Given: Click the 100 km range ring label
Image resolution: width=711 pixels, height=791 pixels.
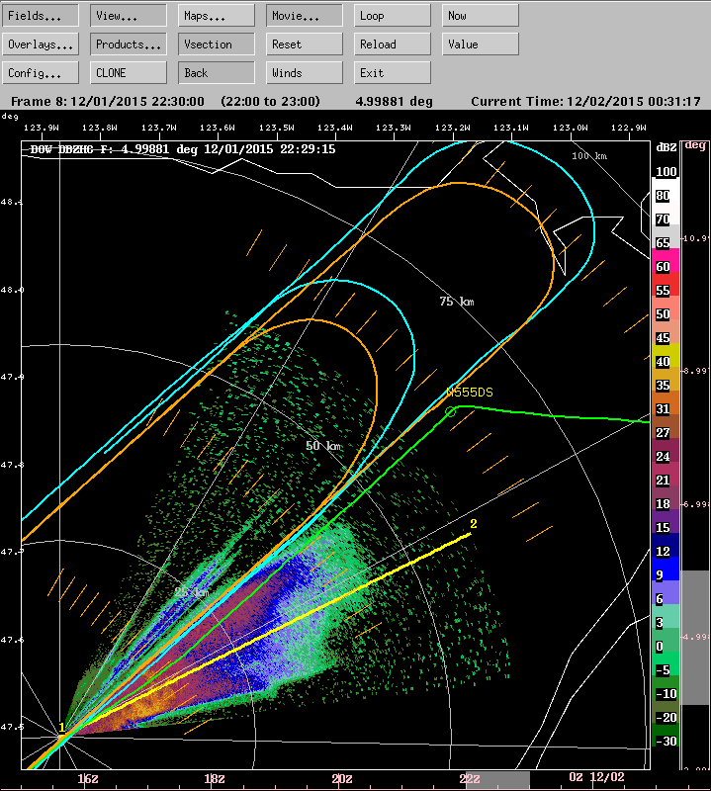Looking at the screenshot, I should pos(589,156).
